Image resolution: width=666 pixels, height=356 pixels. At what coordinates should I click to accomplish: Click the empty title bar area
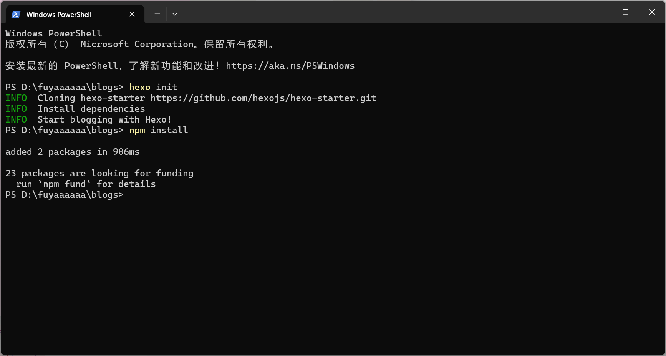(x=384, y=12)
